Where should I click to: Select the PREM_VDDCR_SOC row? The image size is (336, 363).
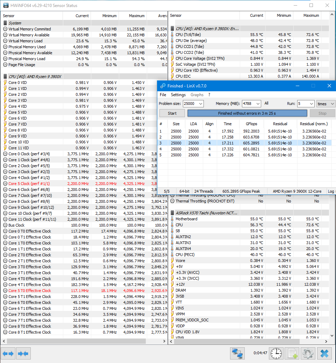pos(249,320)
